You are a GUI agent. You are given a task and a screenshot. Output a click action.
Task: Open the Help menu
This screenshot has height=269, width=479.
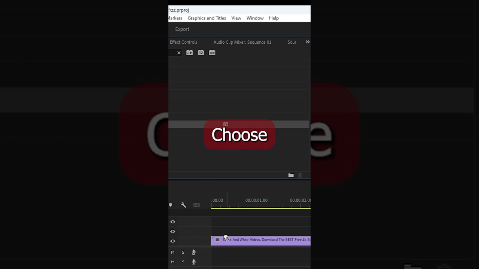point(274,18)
